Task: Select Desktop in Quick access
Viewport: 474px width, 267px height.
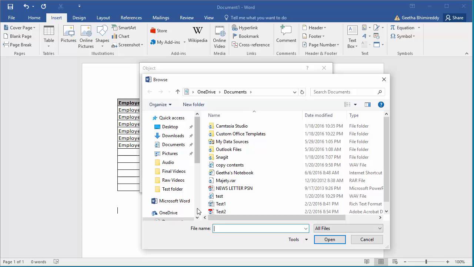Action: [x=170, y=127]
